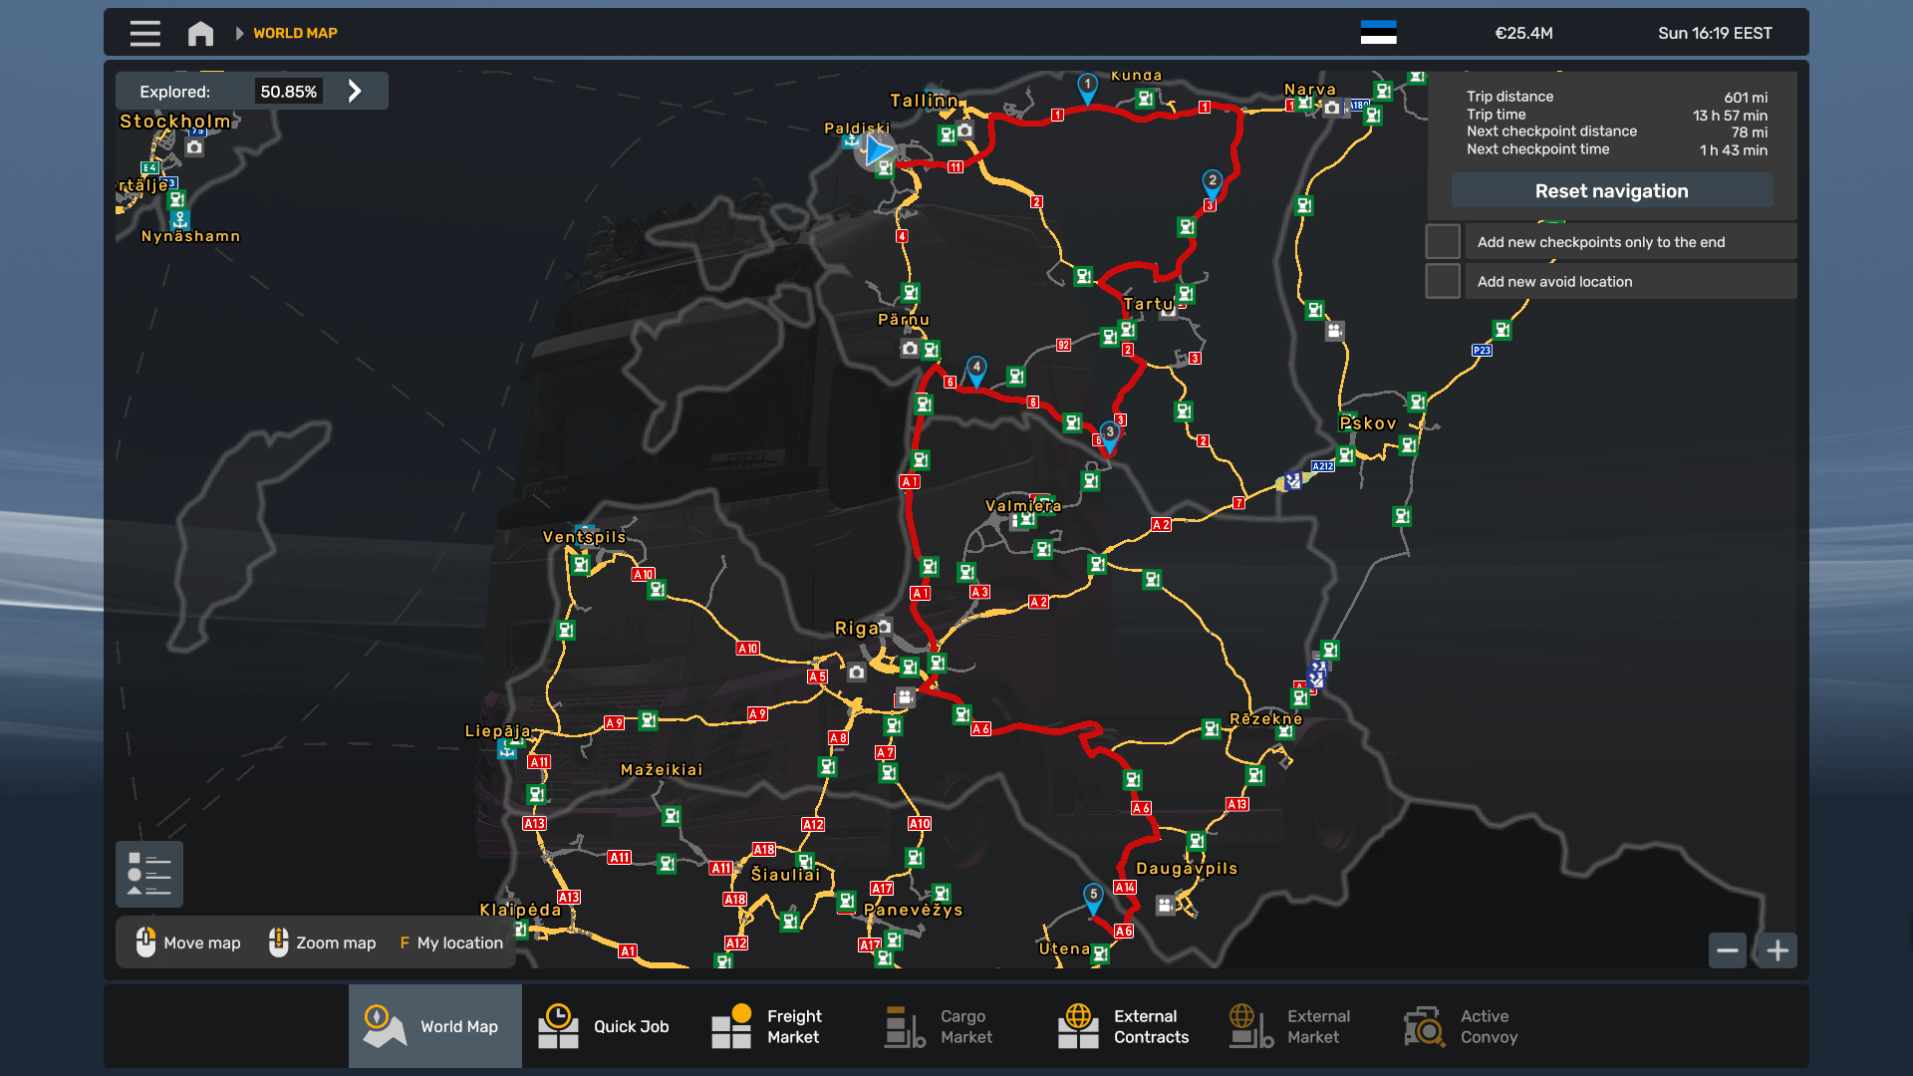Toggle add new avoid location checkbox
This screenshot has width=1913, height=1076.
click(1443, 281)
